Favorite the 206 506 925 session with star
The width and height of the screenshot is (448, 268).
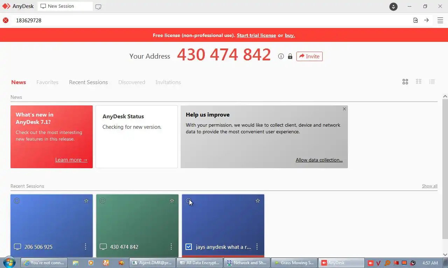(86, 201)
